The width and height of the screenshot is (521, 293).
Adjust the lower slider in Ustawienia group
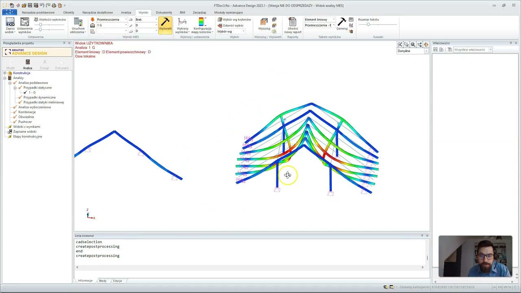(40, 29)
